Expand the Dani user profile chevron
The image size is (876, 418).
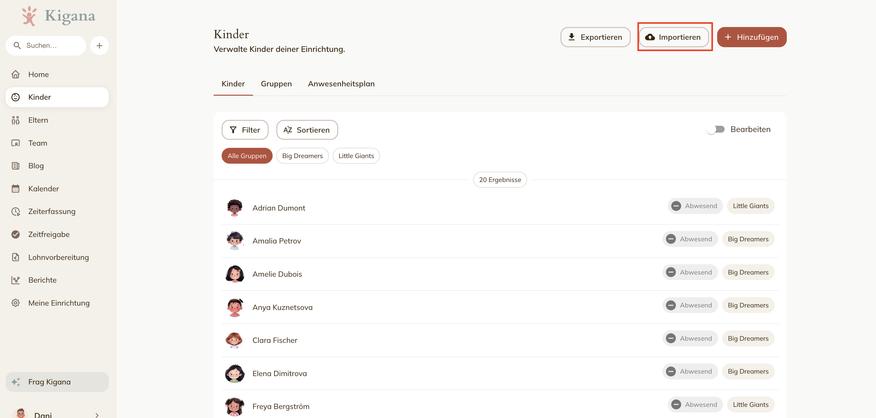pyautogui.click(x=97, y=415)
